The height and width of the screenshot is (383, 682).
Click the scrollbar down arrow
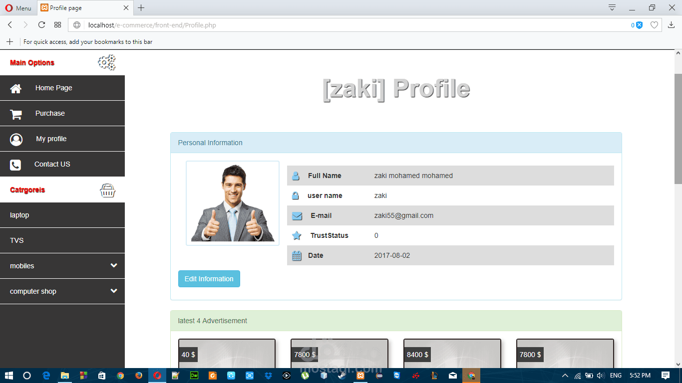coord(678,364)
